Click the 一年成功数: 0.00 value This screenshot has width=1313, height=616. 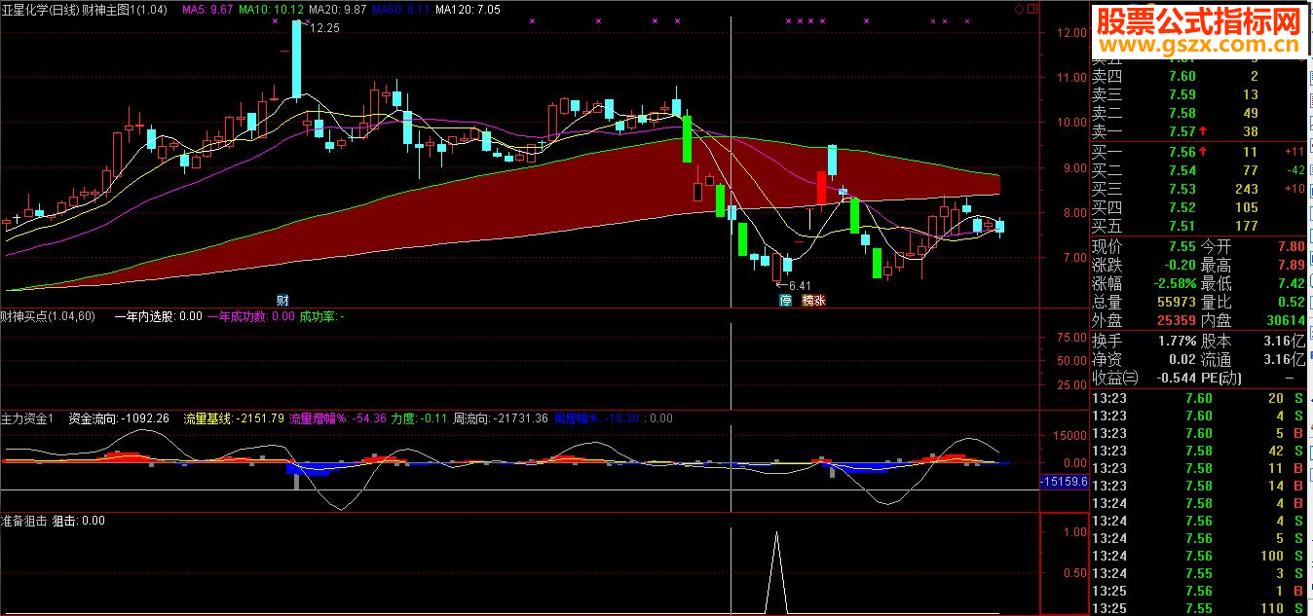click(x=251, y=316)
